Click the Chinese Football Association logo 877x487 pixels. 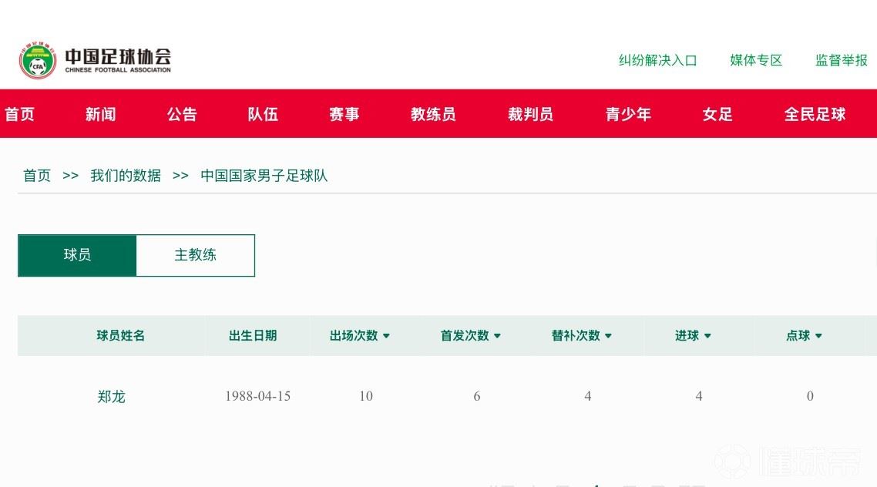click(x=95, y=60)
